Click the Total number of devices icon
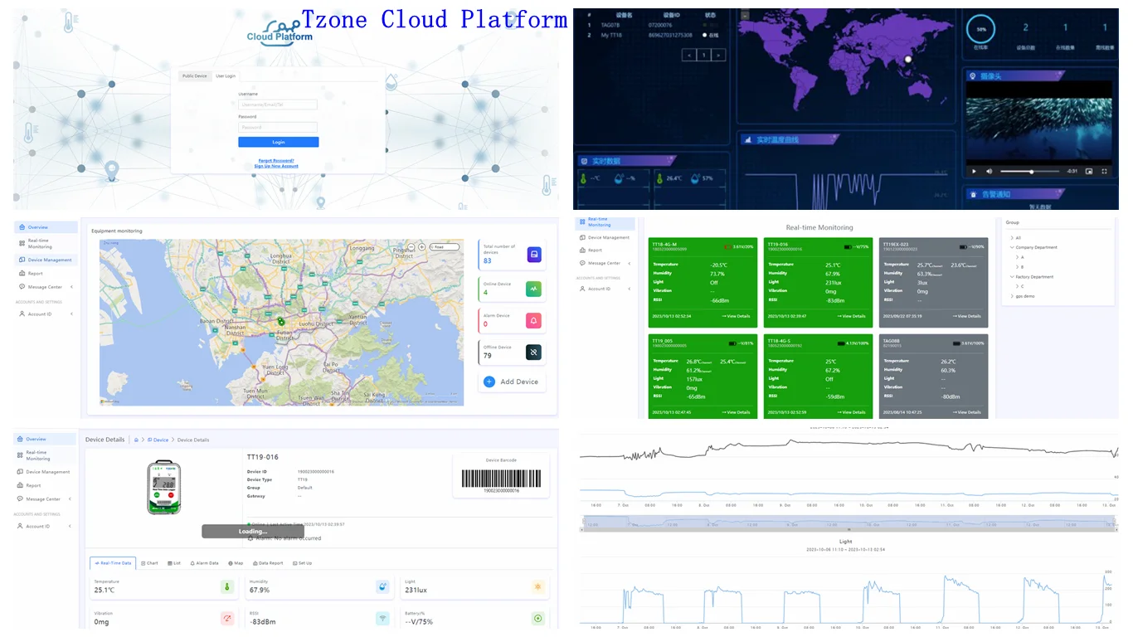The width and height of the screenshot is (1133, 637). 535,255
